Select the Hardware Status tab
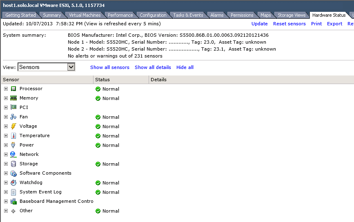 tap(329, 15)
